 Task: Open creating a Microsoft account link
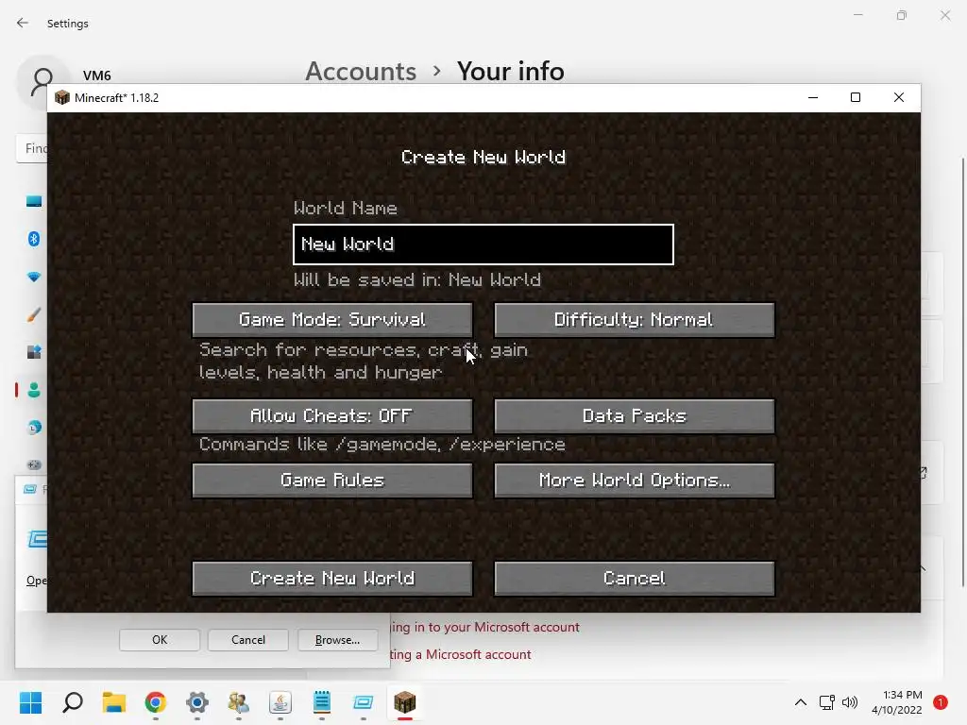(460, 654)
